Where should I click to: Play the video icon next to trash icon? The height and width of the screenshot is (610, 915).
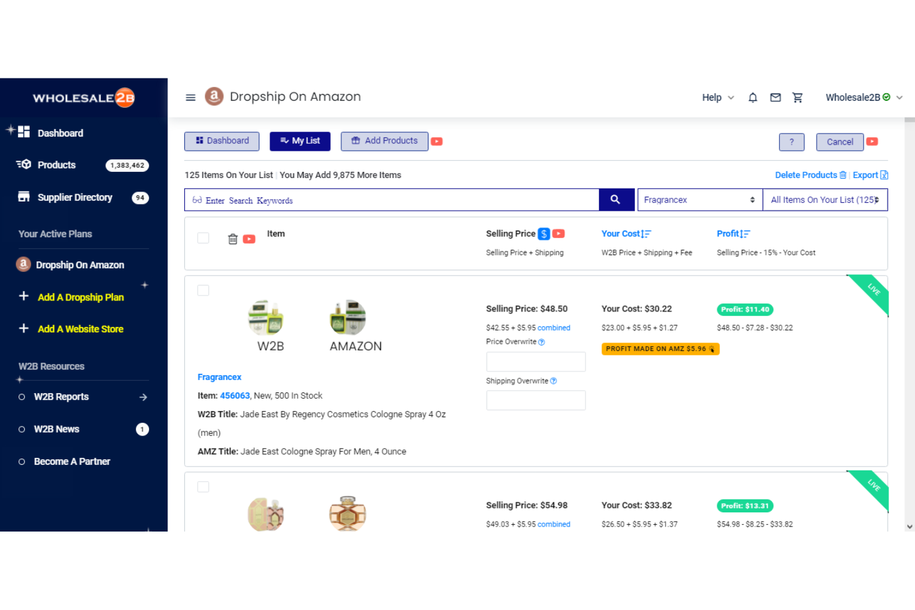[x=249, y=239]
